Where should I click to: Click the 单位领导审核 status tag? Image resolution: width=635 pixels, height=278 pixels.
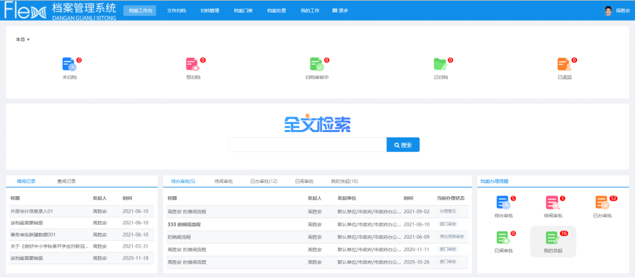[452, 236]
